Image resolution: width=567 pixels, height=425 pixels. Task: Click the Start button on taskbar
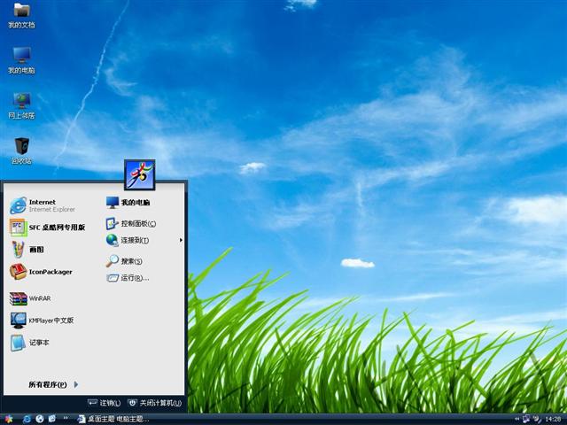pyautogui.click(x=8, y=419)
